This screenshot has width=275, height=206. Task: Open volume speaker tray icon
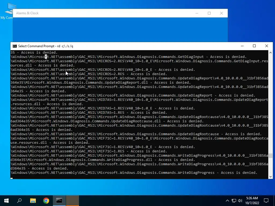[240, 201]
